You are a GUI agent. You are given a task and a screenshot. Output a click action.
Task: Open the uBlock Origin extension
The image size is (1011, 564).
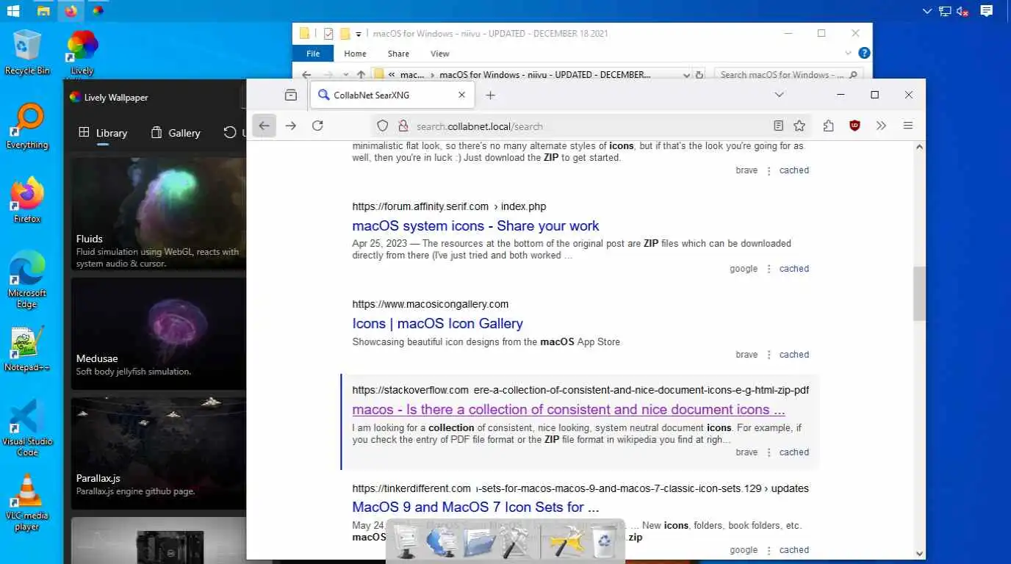(855, 126)
